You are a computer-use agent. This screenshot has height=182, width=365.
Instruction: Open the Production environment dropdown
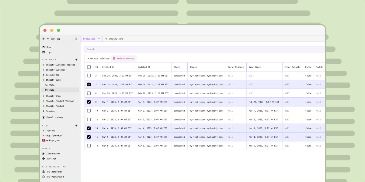[91, 39]
